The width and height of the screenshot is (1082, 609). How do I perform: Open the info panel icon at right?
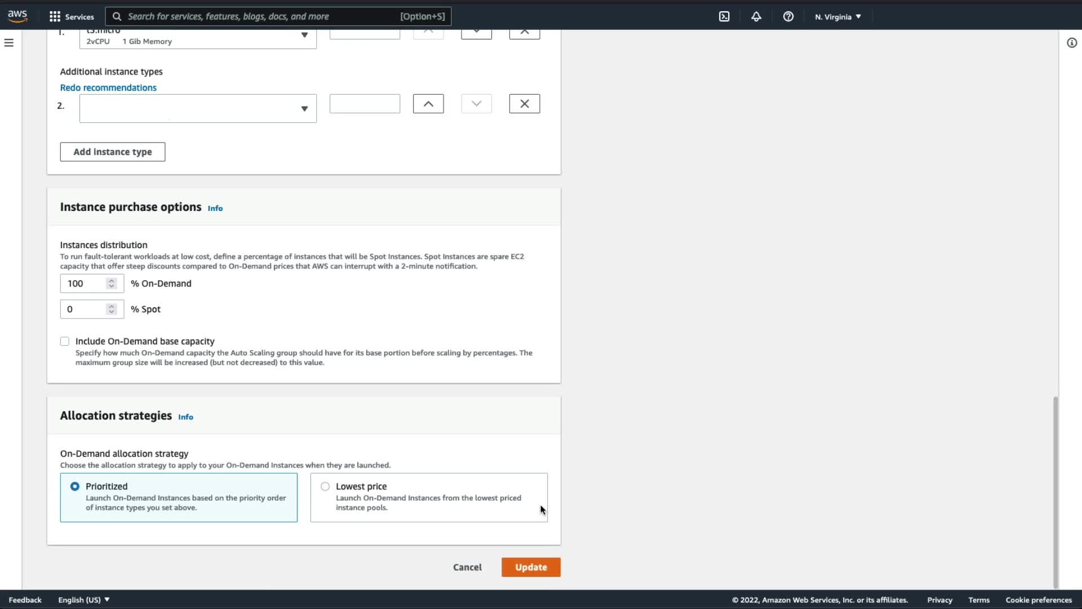tap(1071, 43)
